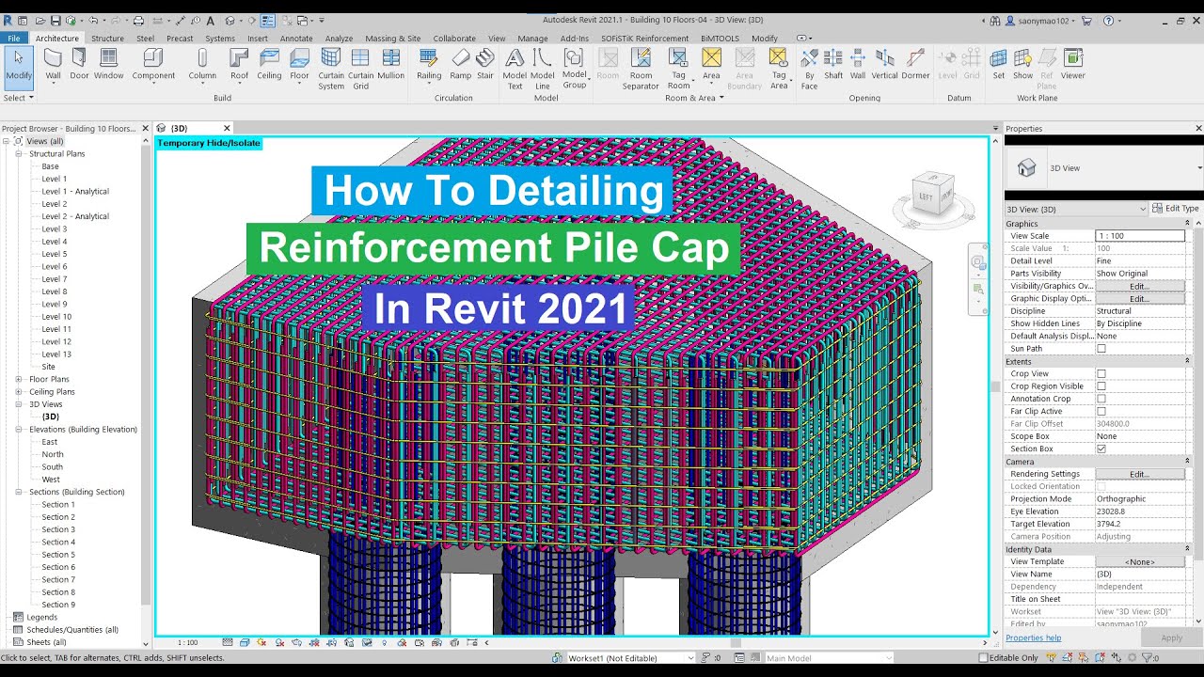The height and width of the screenshot is (677, 1204).
Task: Select the Door tool
Action: point(79,64)
